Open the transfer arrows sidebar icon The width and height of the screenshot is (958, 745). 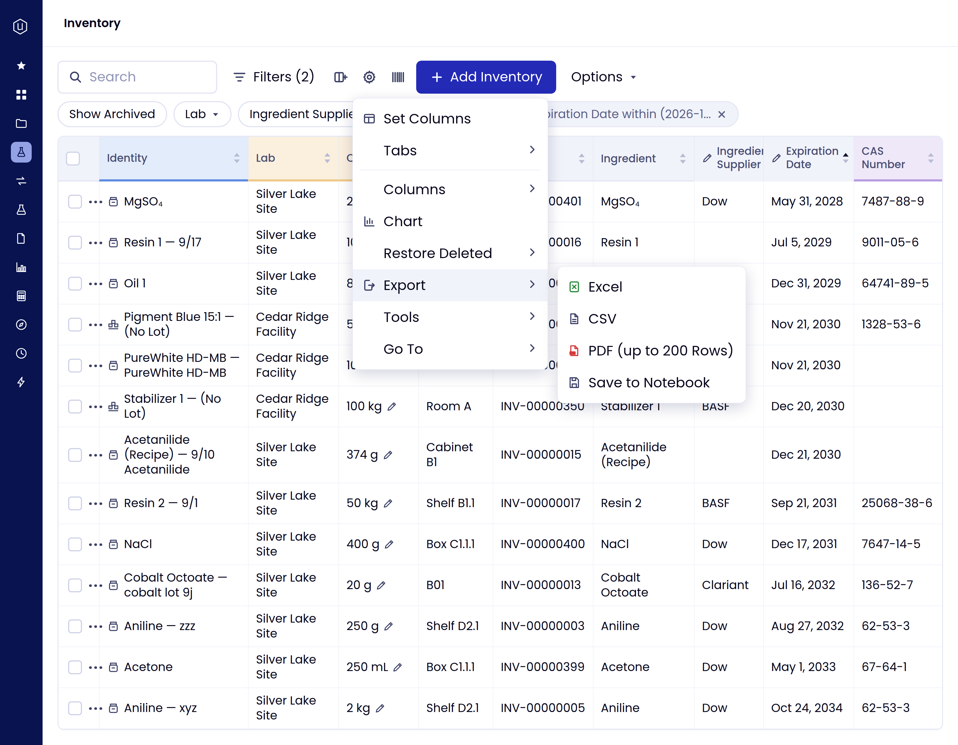(x=21, y=181)
